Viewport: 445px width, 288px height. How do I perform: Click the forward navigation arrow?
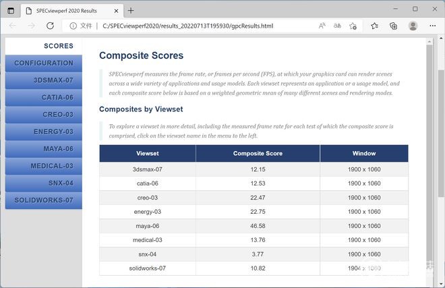[31, 26]
